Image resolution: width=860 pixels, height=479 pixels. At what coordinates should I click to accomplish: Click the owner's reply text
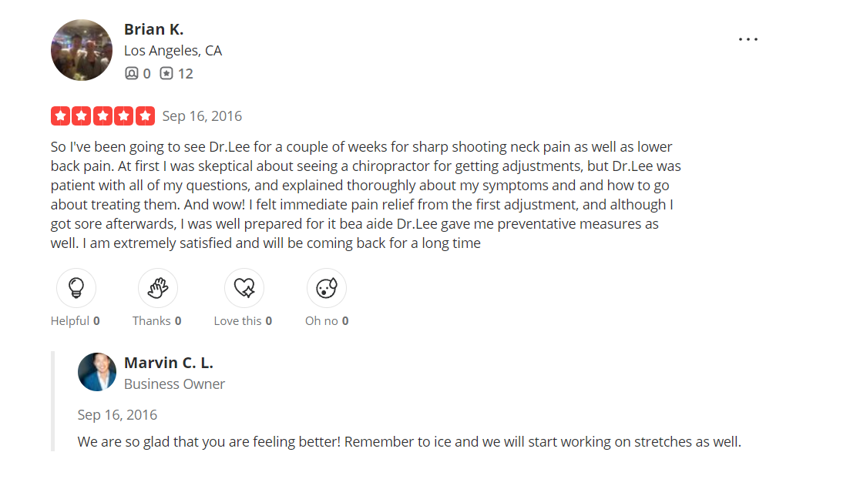pos(409,443)
